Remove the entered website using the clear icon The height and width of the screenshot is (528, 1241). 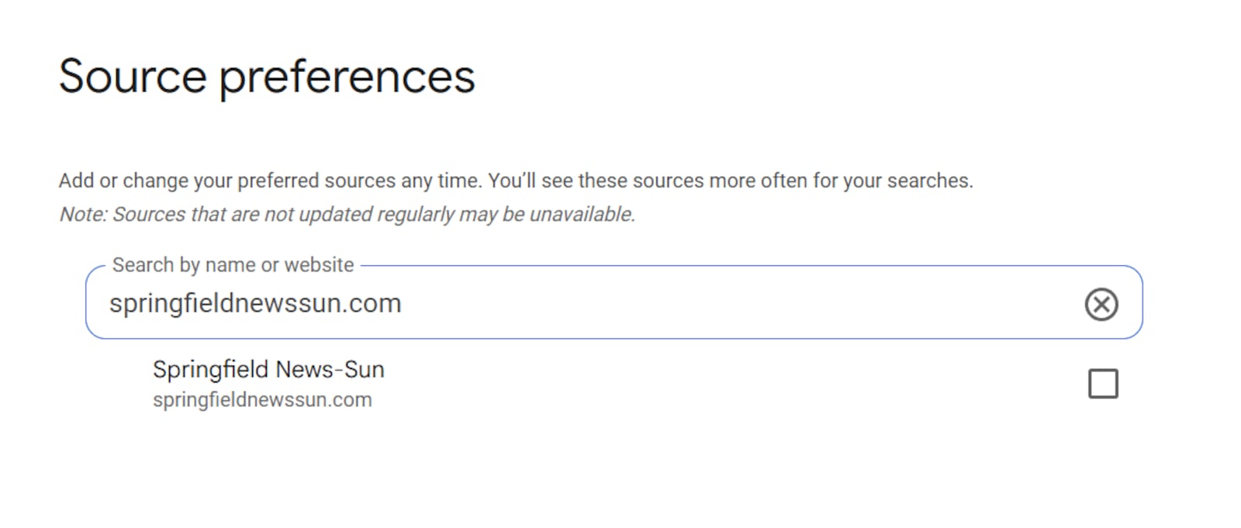1101,304
